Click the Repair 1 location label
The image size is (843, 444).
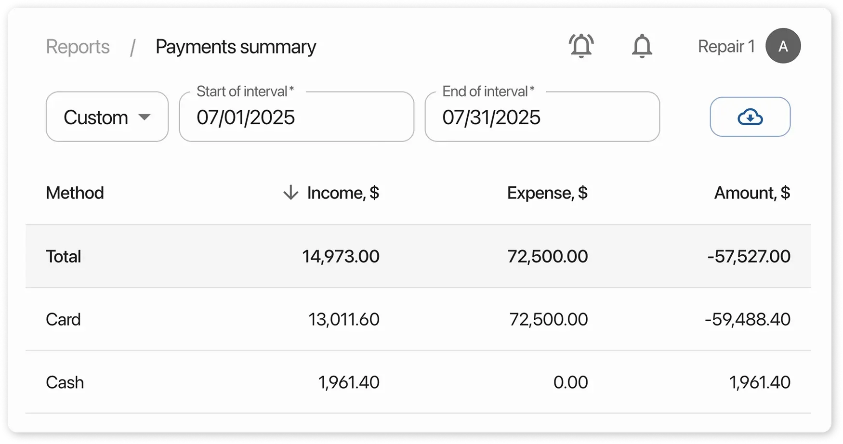726,47
